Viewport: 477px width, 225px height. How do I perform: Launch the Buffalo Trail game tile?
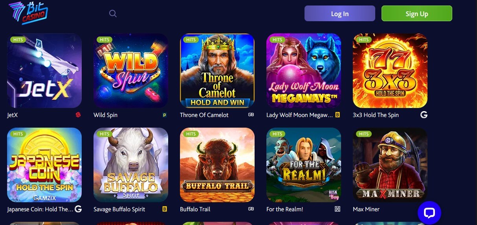[x=217, y=165]
